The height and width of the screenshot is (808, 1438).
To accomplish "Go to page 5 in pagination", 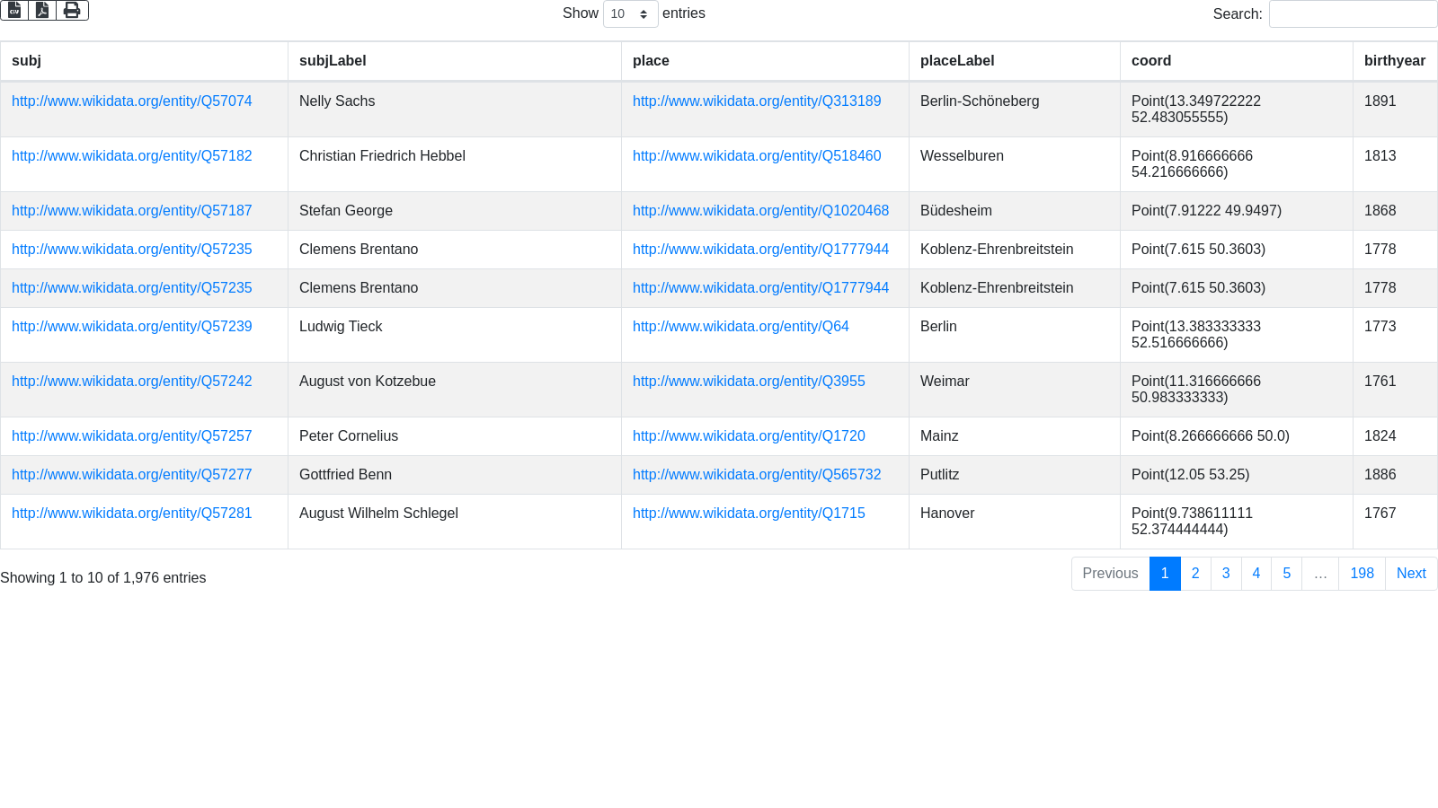I will (1286, 574).
